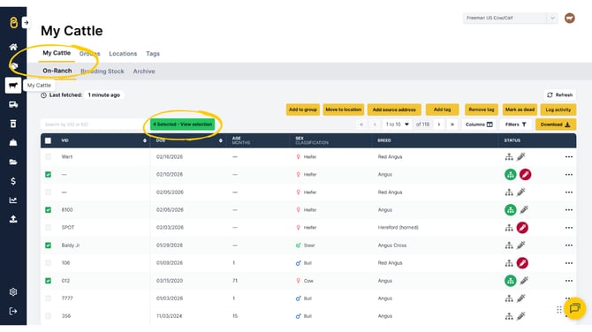The height and width of the screenshot is (332, 592).
Task: Check the box for 106 row
Action: 48,263
